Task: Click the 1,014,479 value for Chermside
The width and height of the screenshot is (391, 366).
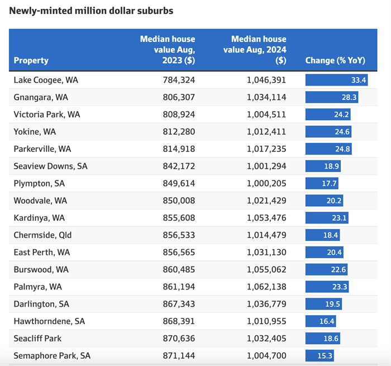Action: (x=266, y=235)
